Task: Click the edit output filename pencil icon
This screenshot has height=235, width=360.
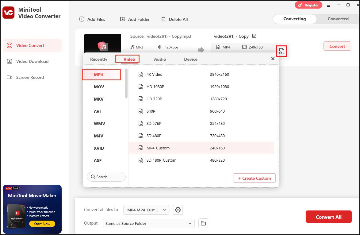Action: 254,36
